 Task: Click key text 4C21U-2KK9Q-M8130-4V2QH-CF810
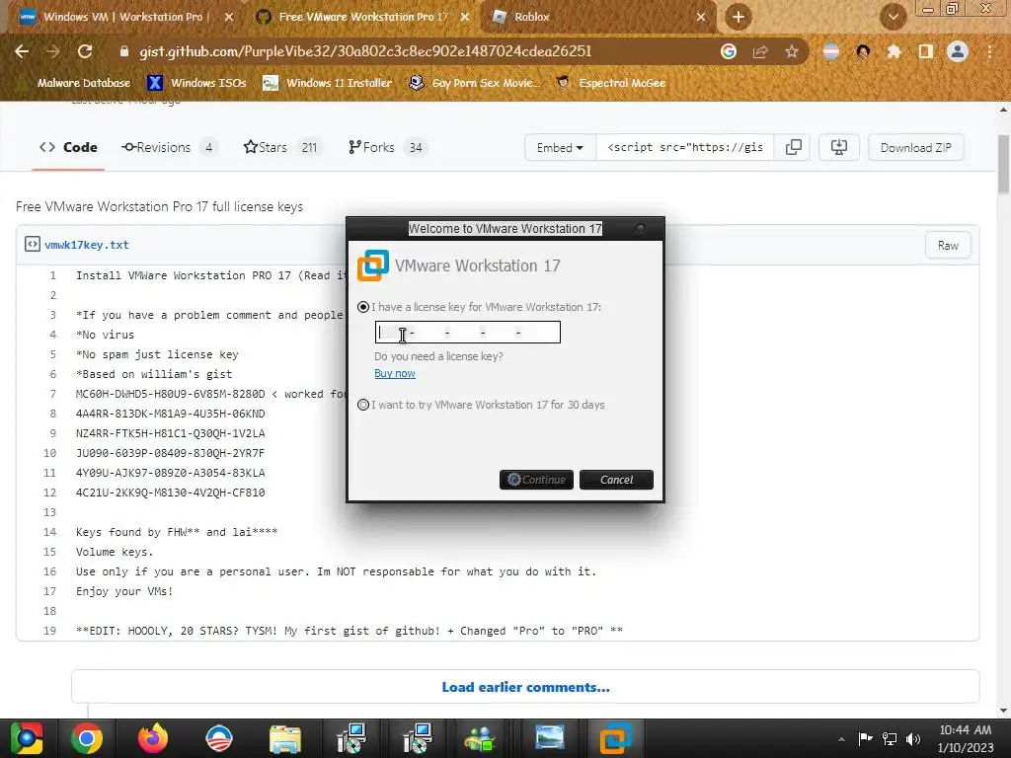point(170,493)
